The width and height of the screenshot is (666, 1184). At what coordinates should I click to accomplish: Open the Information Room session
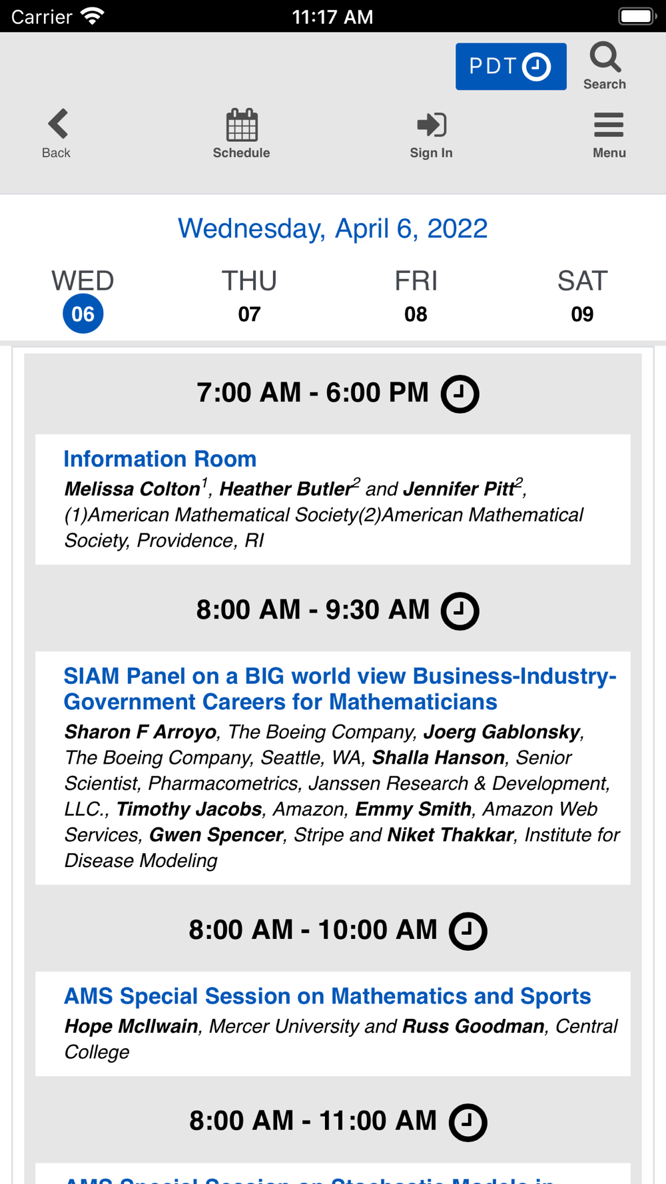pyautogui.click(x=160, y=459)
